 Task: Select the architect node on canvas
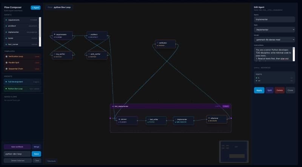coord(97,36)
